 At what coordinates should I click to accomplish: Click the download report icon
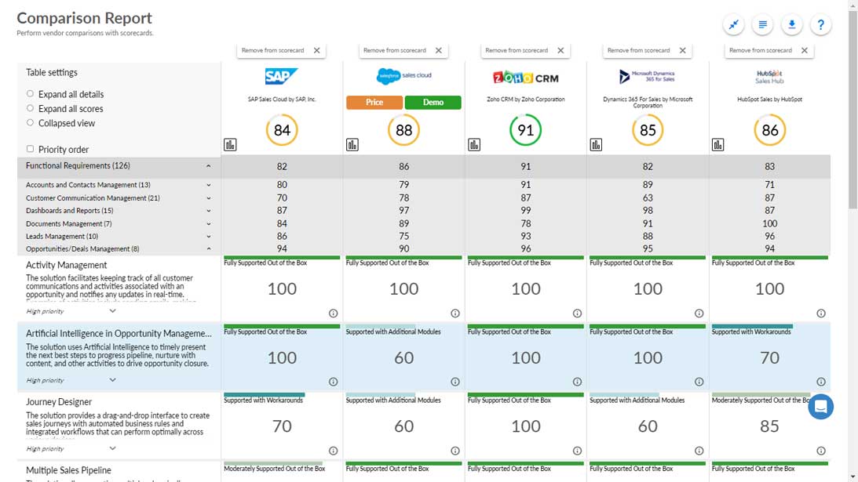[791, 25]
